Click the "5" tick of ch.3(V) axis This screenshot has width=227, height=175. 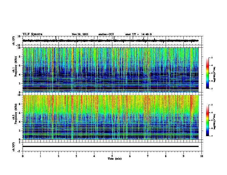pyautogui.click(x=20, y=142)
